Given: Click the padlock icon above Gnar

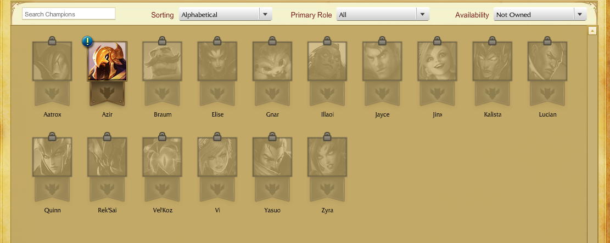Looking at the screenshot, I should [x=272, y=40].
